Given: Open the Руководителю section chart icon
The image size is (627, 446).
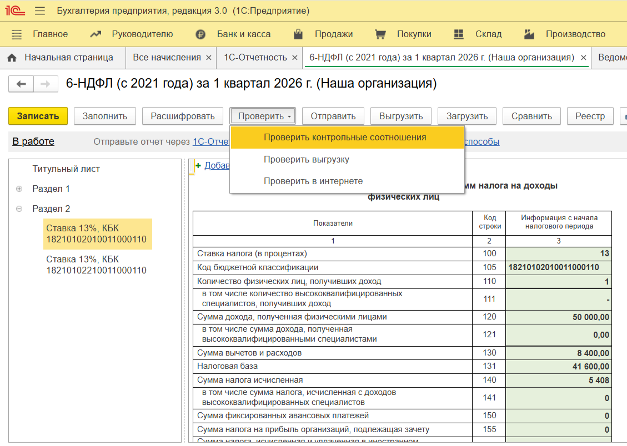Looking at the screenshot, I should click(x=96, y=34).
